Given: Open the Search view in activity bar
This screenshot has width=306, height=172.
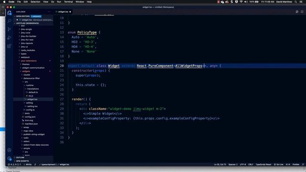Looking at the screenshot, I should click(9, 21).
